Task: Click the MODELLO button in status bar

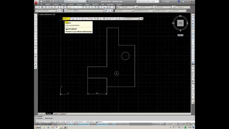Action: 155,124
